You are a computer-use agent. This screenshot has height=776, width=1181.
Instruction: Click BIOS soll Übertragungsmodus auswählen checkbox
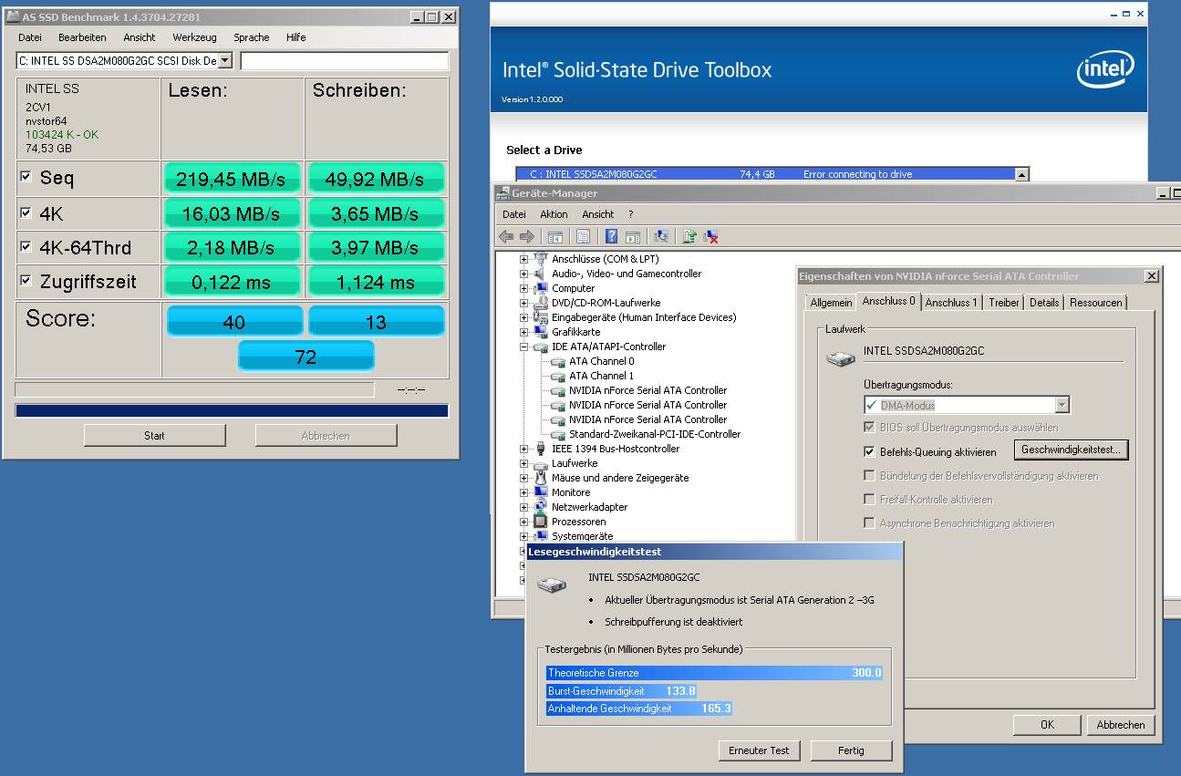coord(869,428)
